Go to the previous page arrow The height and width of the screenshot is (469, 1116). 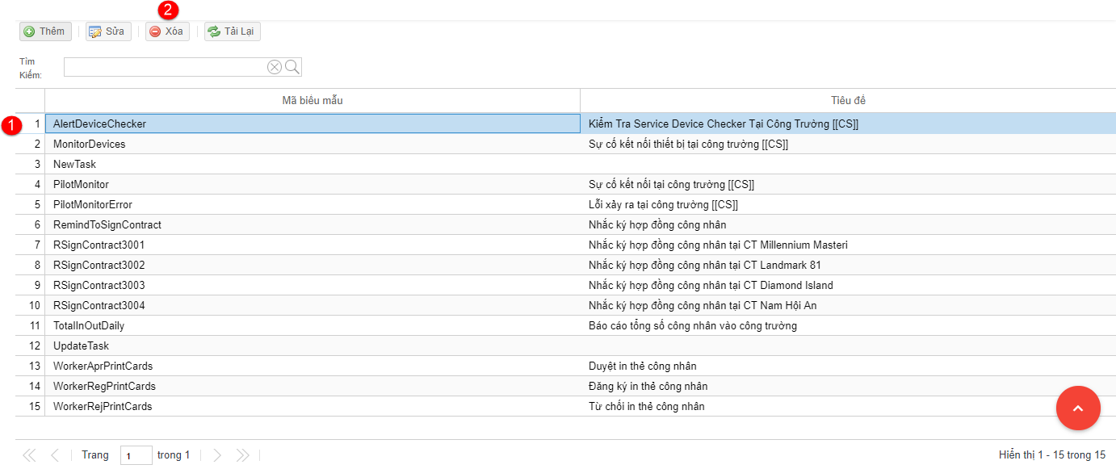[55, 455]
